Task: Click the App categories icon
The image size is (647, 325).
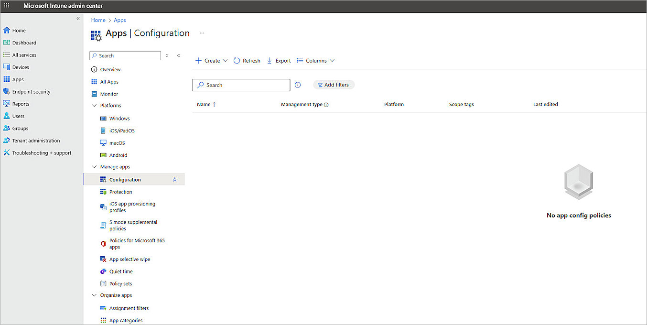Action: (103, 320)
